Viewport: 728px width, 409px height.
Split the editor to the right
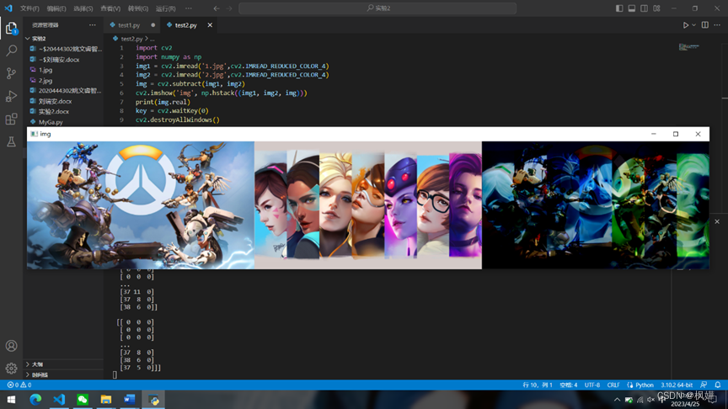[704, 25]
